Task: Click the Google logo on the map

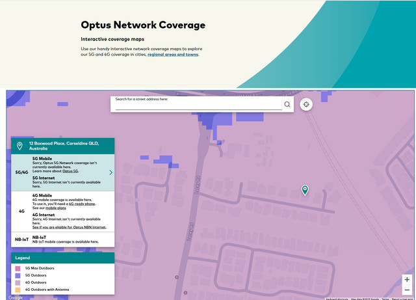Action: [16, 297]
